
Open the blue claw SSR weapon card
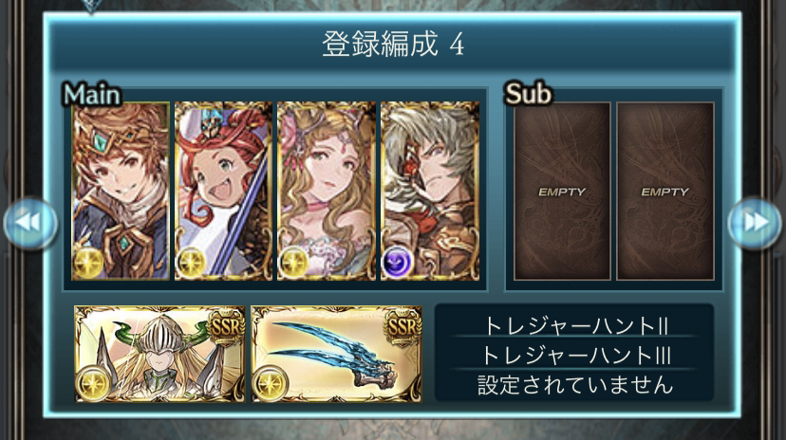tap(336, 355)
